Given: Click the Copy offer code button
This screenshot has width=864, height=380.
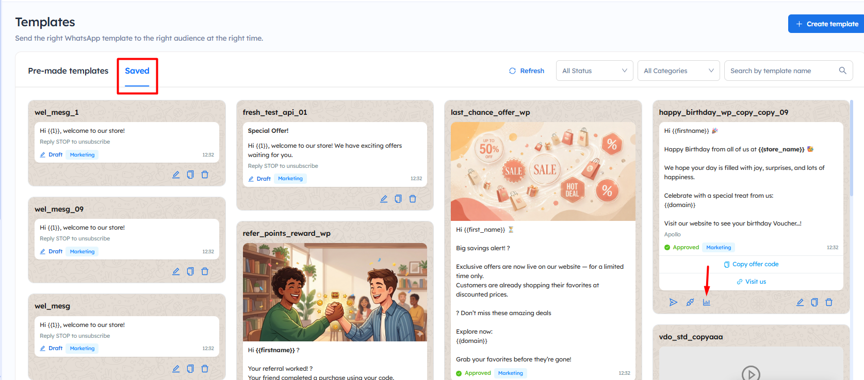Looking at the screenshot, I should coord(751,264).
